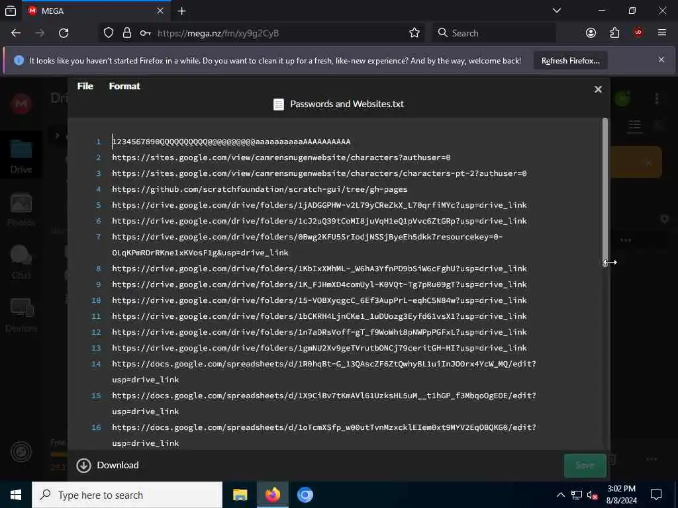Click the Firefox forward arrow
Screen dimensions: 678x508
pyautogui.click(x=40, y=33)
